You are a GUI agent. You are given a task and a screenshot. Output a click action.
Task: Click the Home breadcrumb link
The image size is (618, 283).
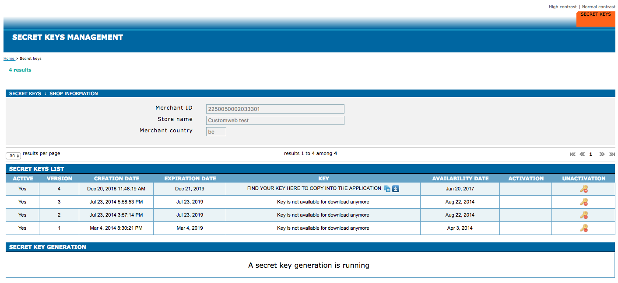tap(9, 59)
